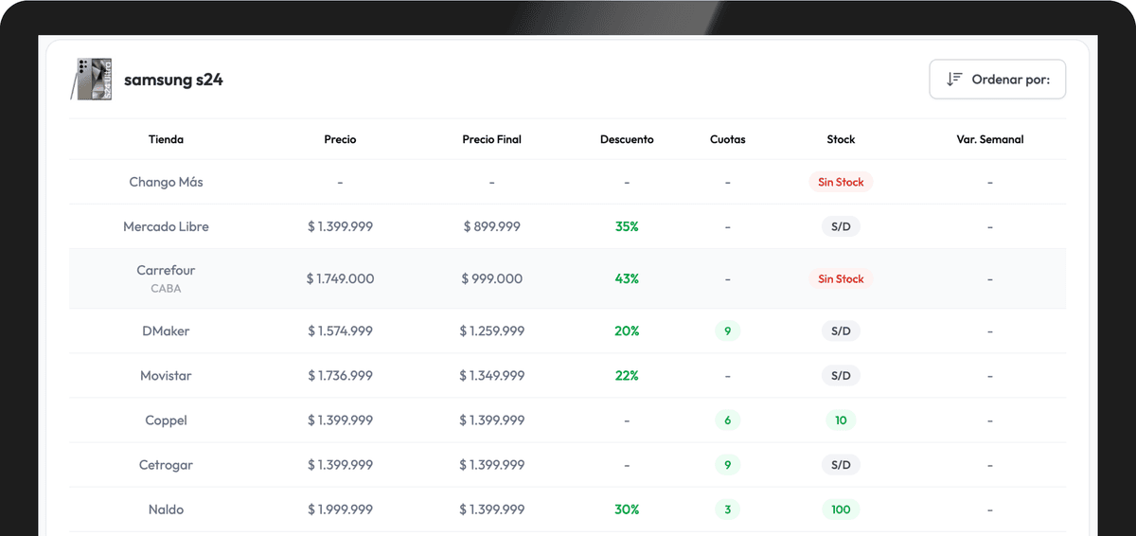Open the Carrefour store row
The width and height of the screenshot is (1136, 536).
[166, 271]
